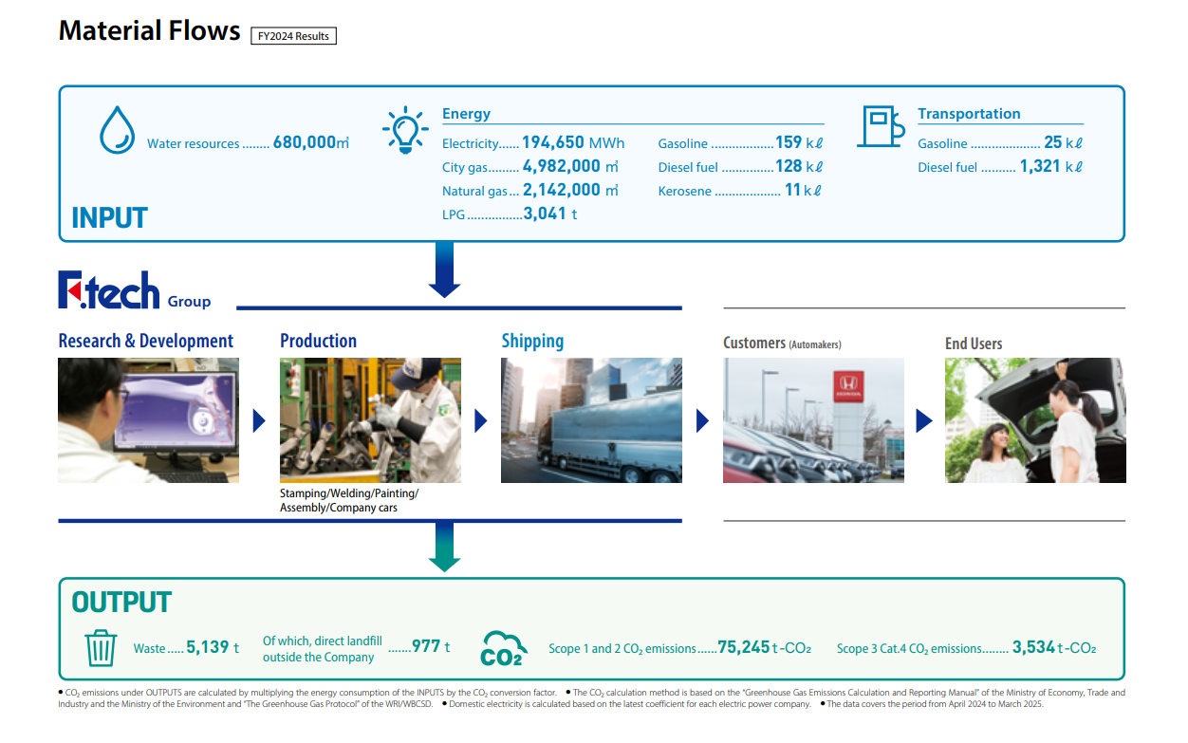Click the green down arrow above OUTPUT
The width and height of the screenshot is (1188, 743).
click(444, 548)
